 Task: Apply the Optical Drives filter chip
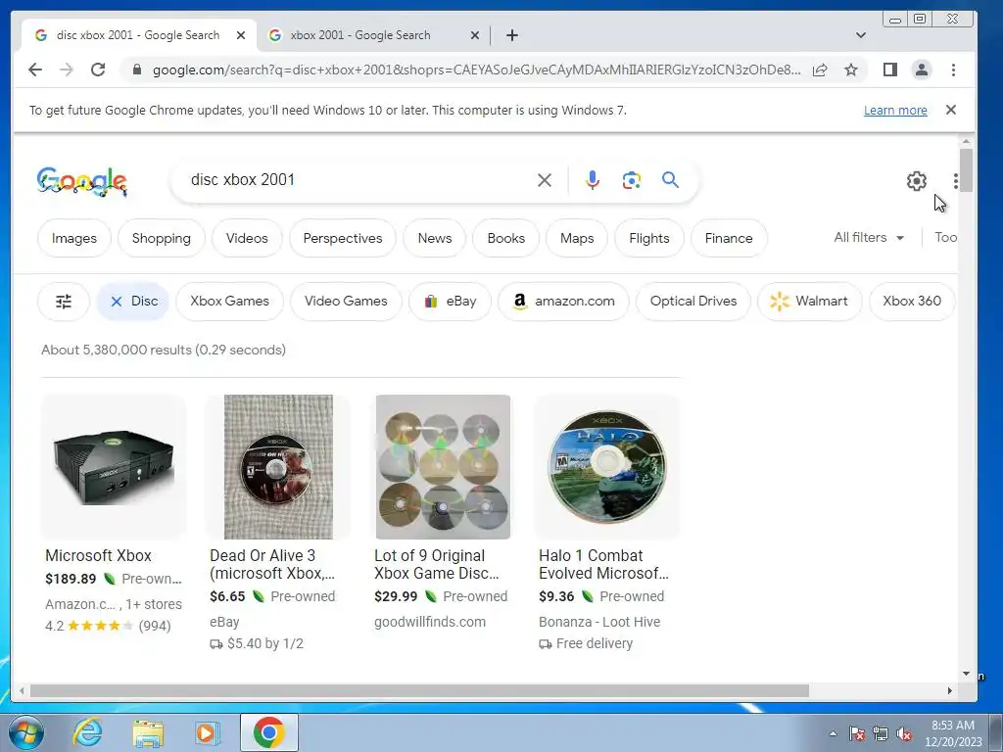pos(693,302)
